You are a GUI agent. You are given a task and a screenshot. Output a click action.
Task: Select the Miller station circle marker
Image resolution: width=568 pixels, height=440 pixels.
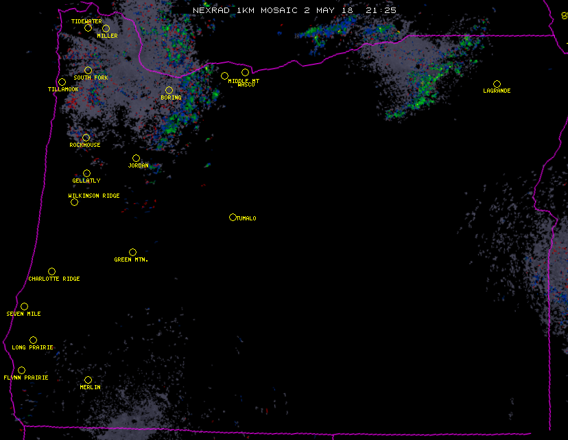click(106, 29)
